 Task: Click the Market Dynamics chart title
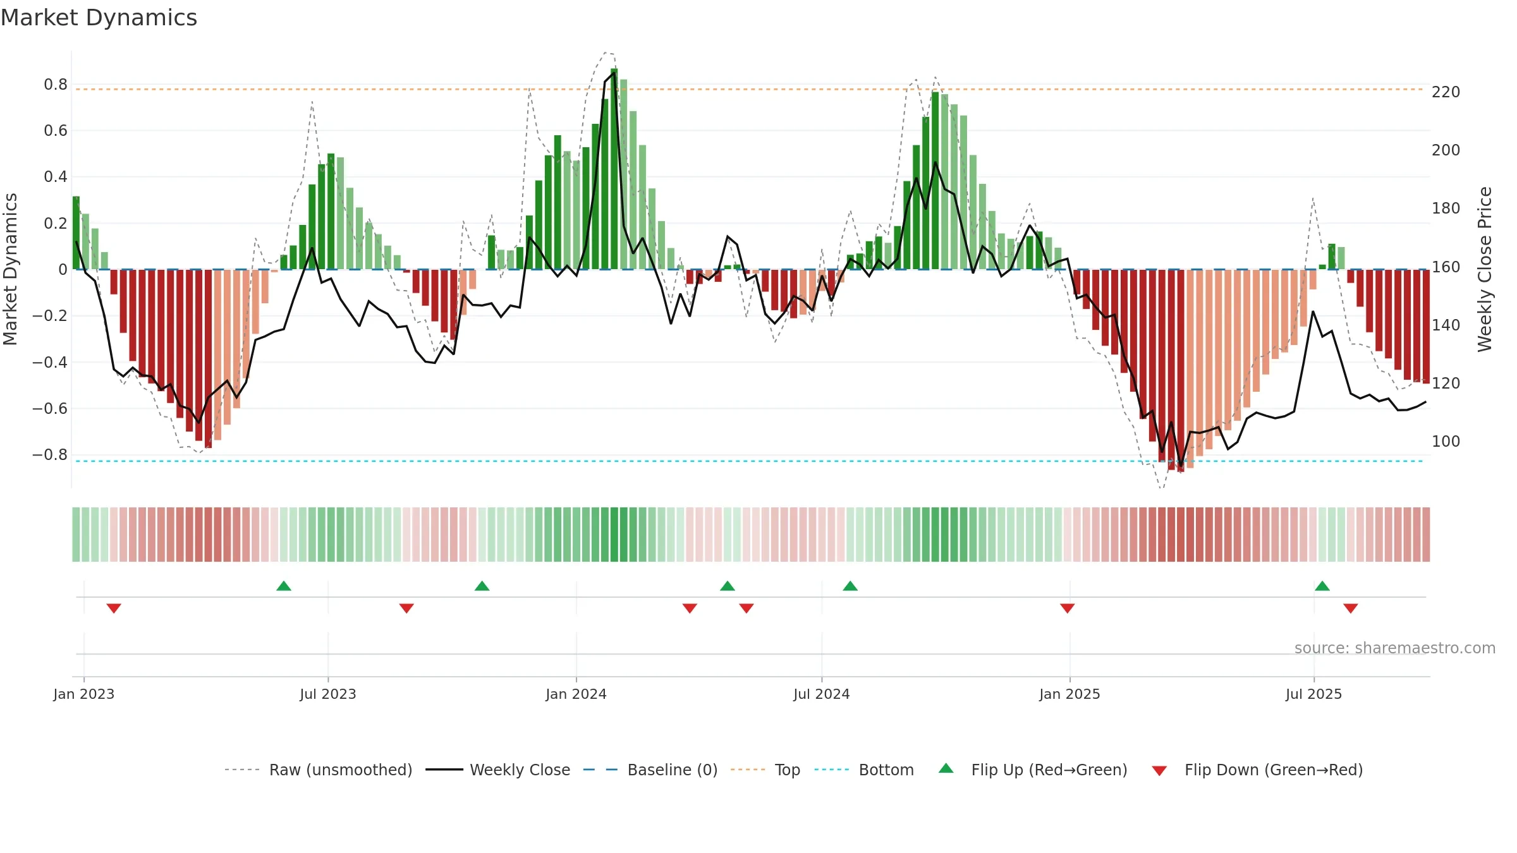click(x=99, y=18)
